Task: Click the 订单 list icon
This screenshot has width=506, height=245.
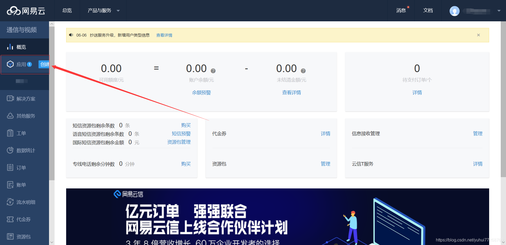Action: (x=10, y=167)
